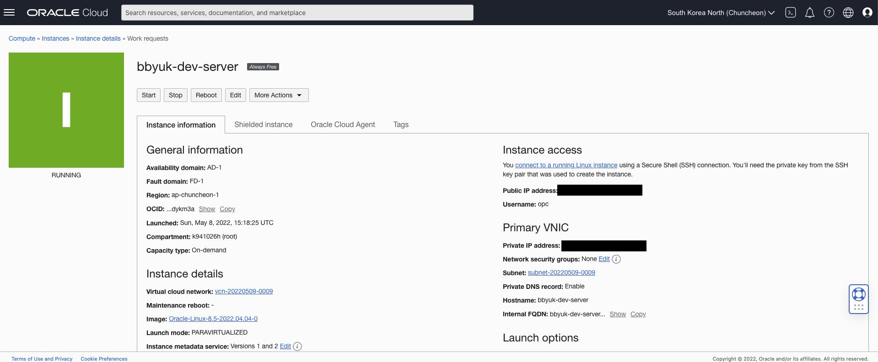This screenshot has width=878, height=362.
Task: Click the Region value ap-chuncheon-1
Action: (195, 195)
